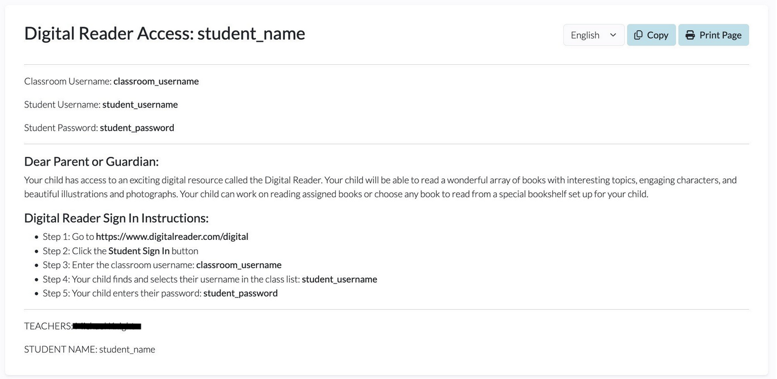The height and width of the screenshot is (379, 777).
Task: Click the 'Student Password: student_password' line
Action: [x=99, y=128]
